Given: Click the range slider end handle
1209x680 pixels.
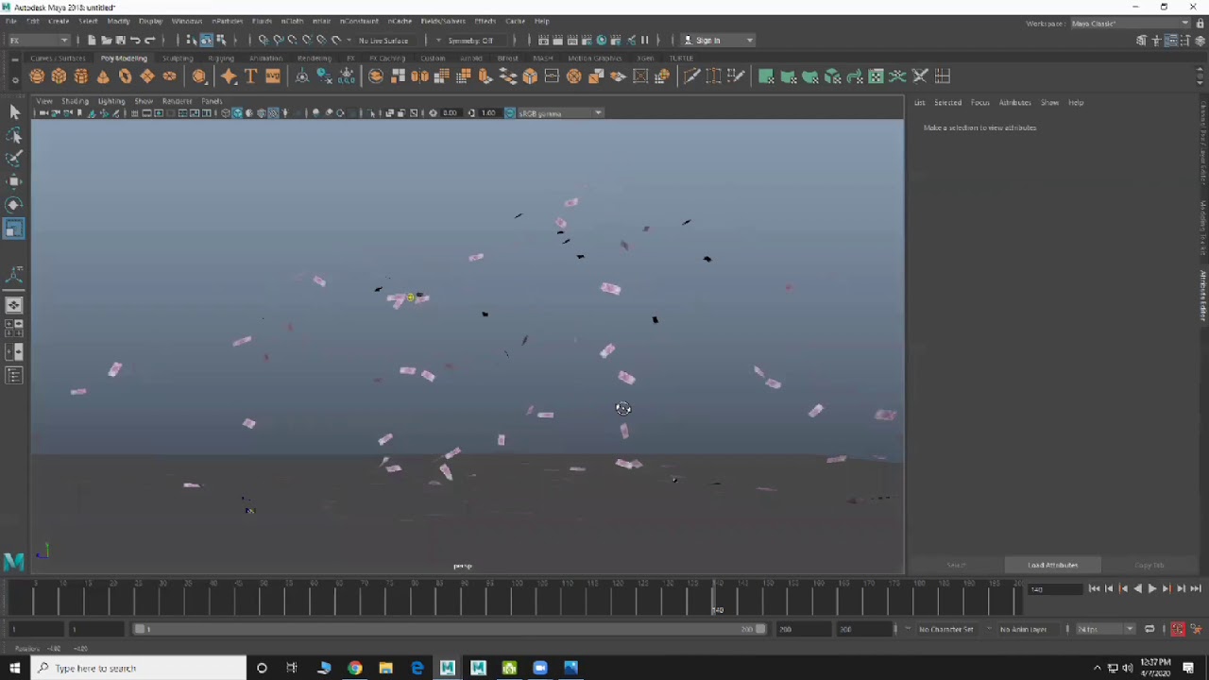Looking at the screenshot, I should click(760, 629).
